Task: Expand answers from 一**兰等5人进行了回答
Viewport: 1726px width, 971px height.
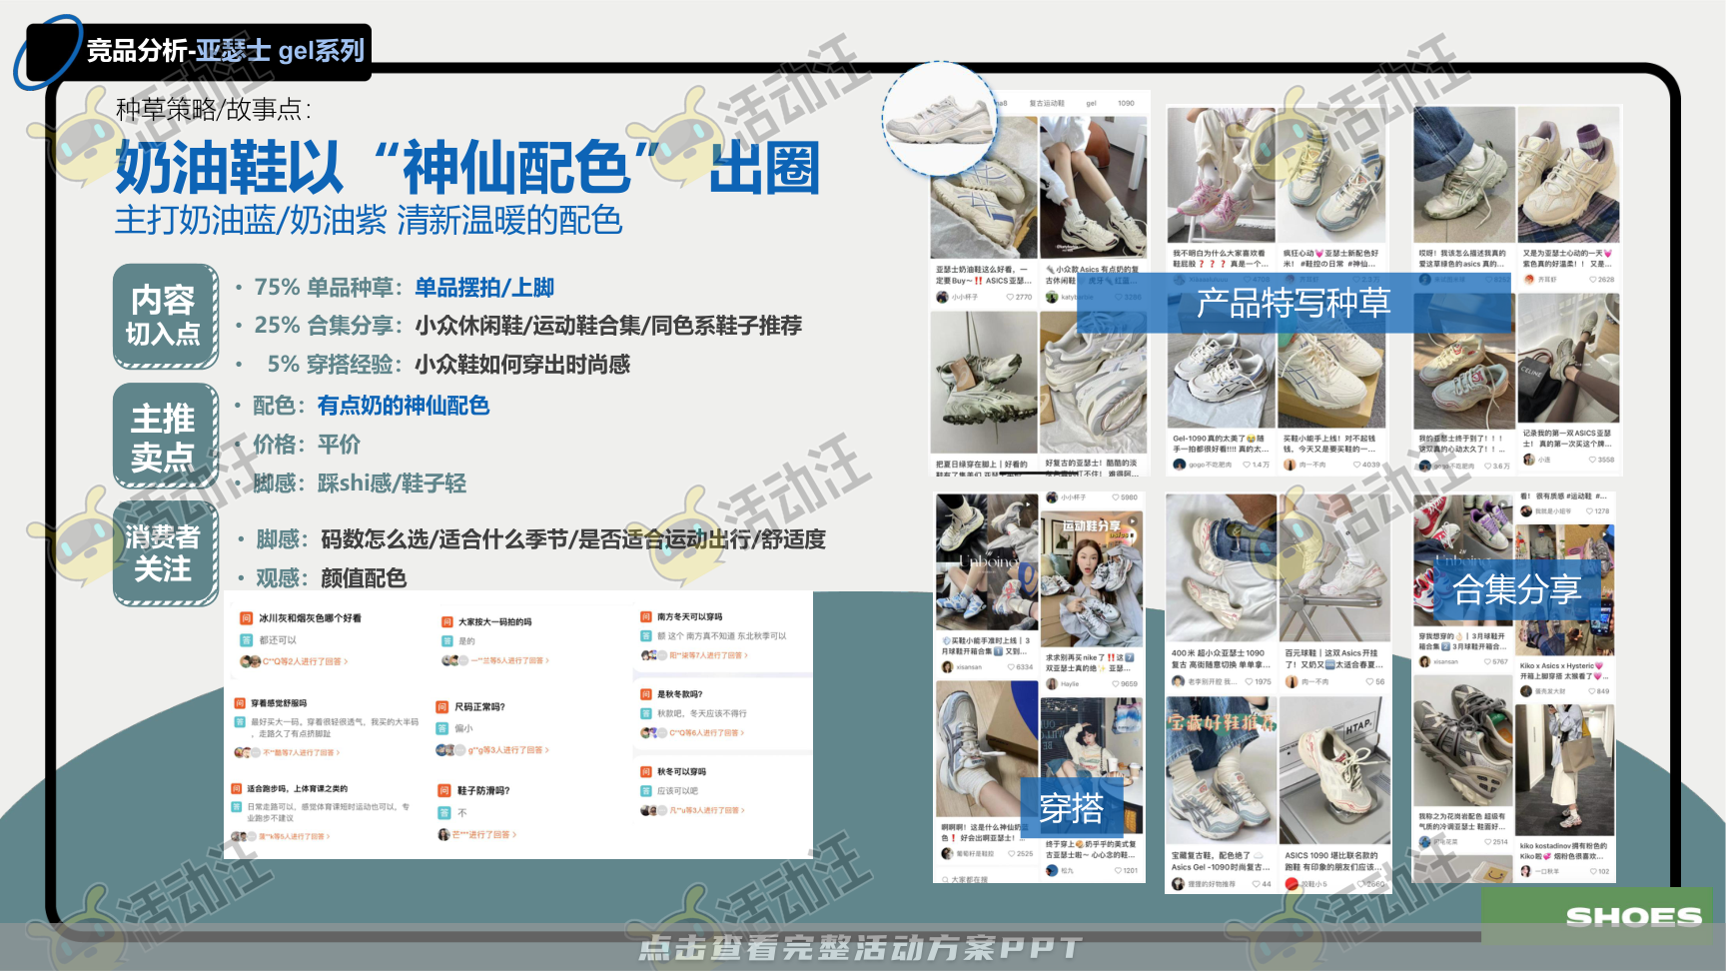Action: (510, 660)
